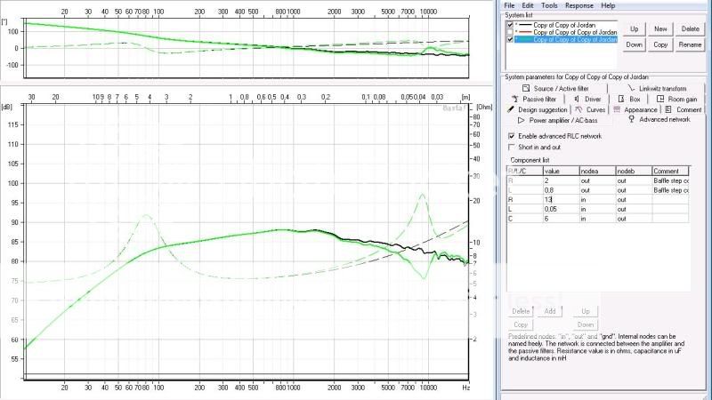Click the Box tab icon

(x=622, y=99)
